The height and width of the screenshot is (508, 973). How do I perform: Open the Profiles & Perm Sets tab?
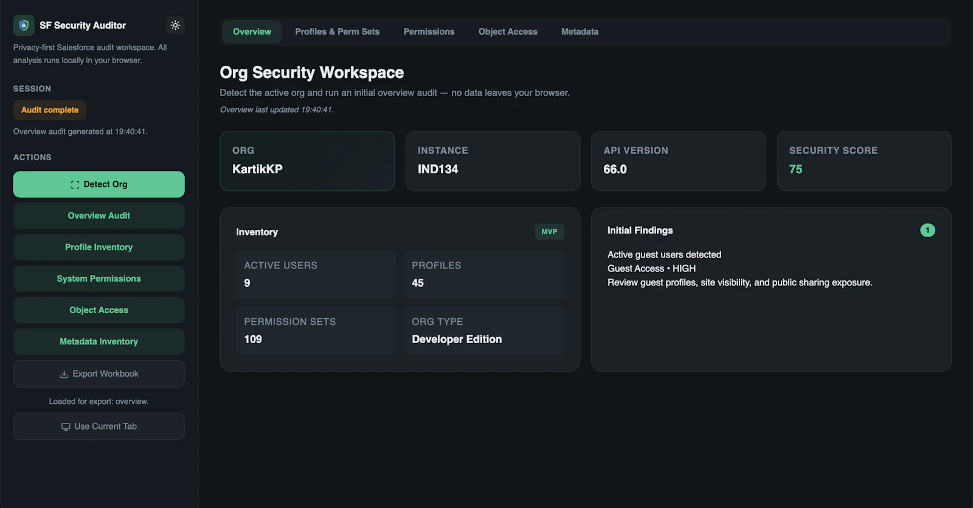click(337, 32)
